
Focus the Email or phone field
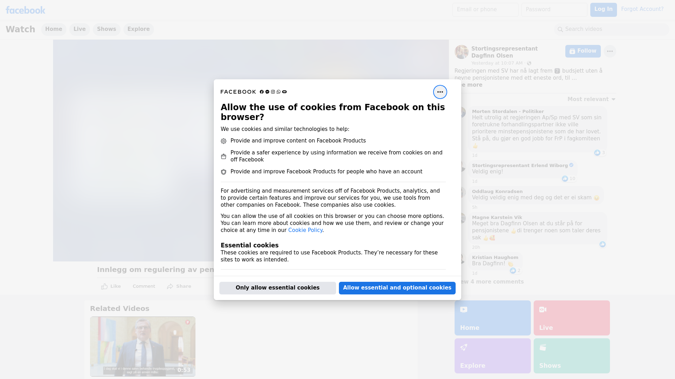[485, 10]
